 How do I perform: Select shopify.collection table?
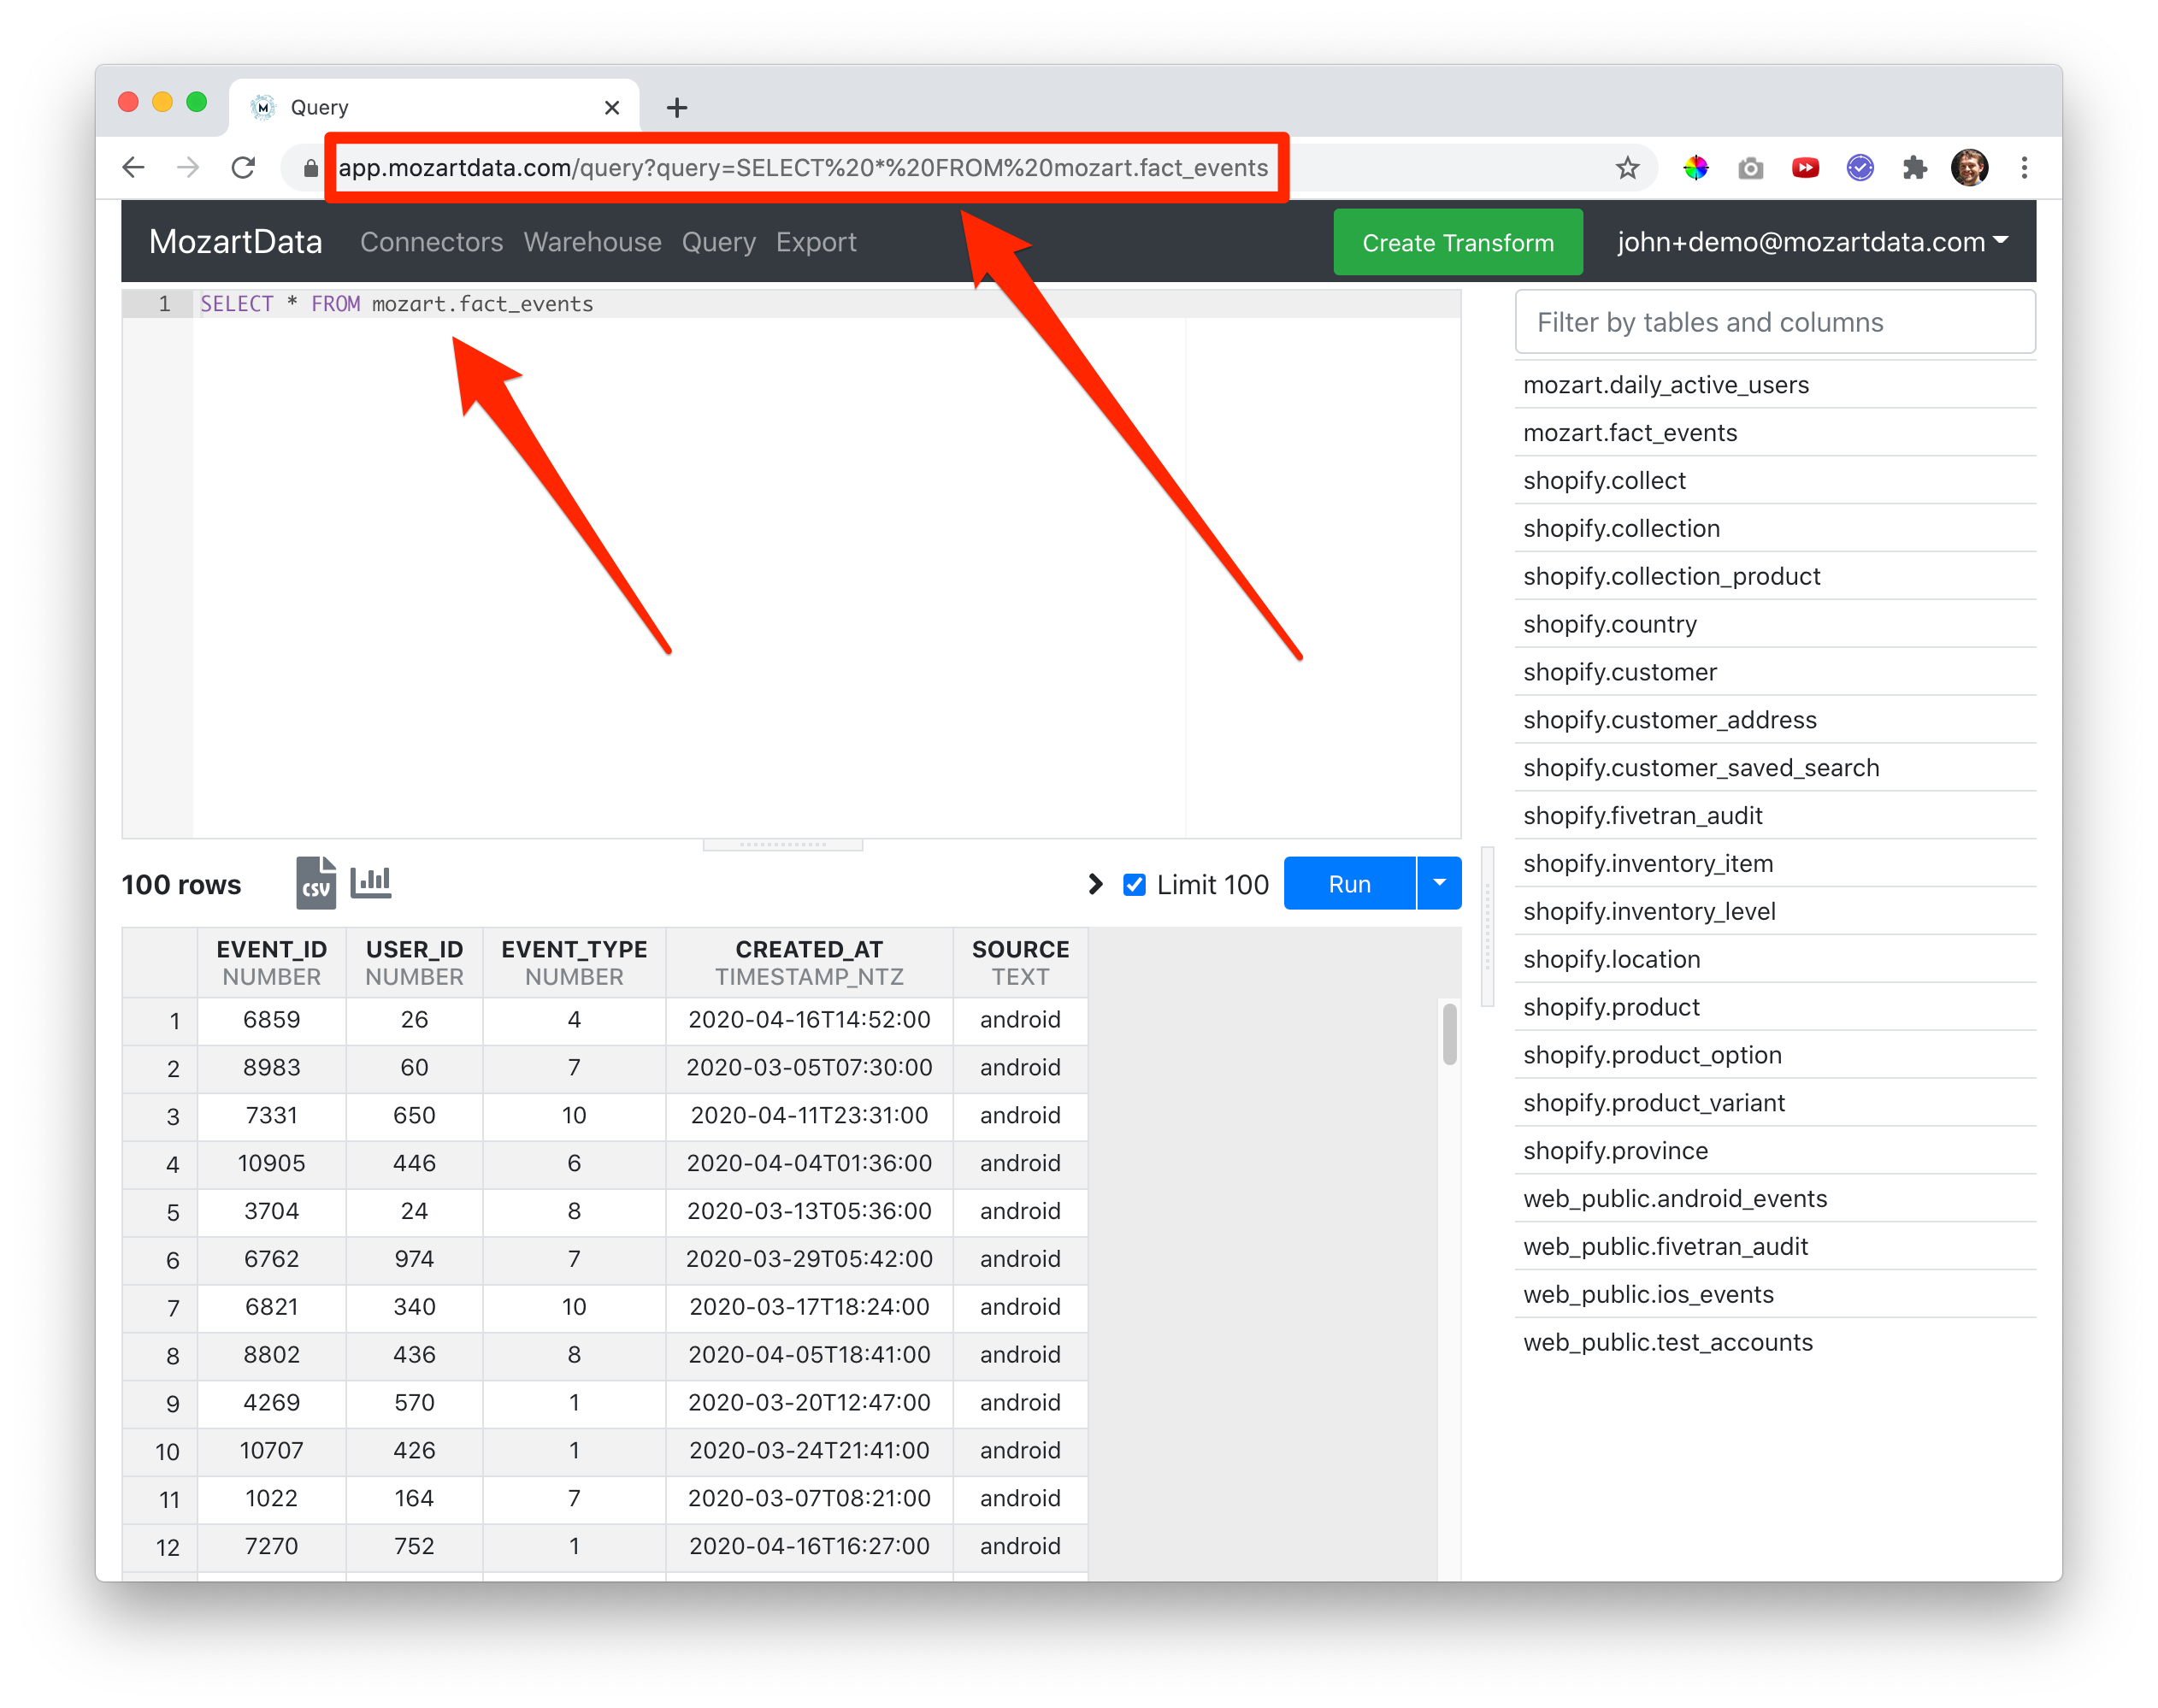click(1775, 528)
